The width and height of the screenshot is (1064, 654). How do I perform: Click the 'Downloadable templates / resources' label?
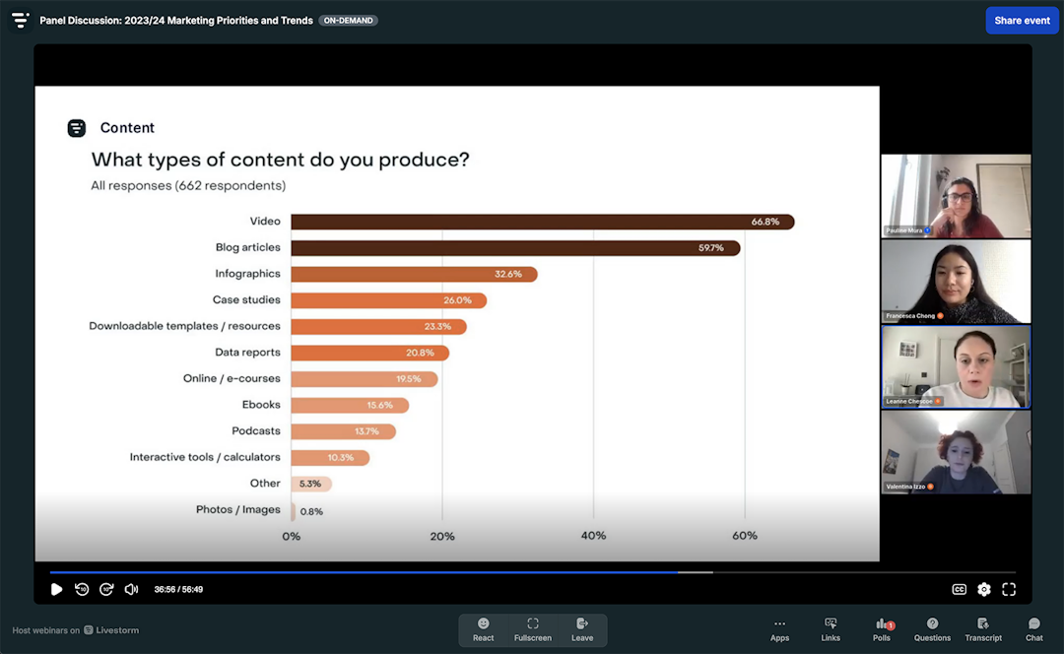184,326
